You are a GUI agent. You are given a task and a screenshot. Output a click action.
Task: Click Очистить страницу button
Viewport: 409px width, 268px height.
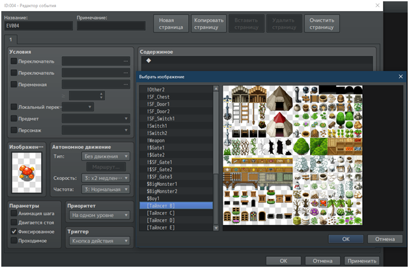click(322, 23)
